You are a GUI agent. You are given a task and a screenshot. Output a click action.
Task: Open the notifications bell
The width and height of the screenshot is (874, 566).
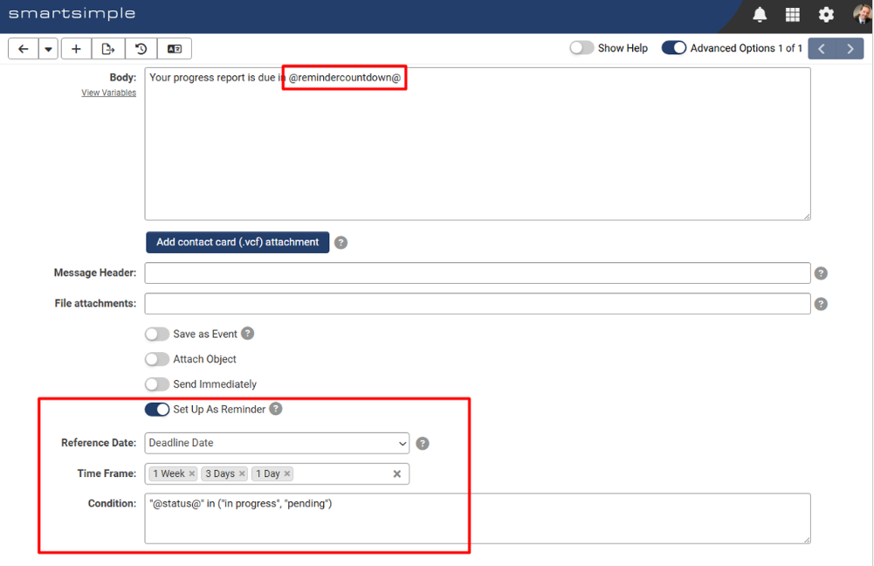tap(760, 15)
